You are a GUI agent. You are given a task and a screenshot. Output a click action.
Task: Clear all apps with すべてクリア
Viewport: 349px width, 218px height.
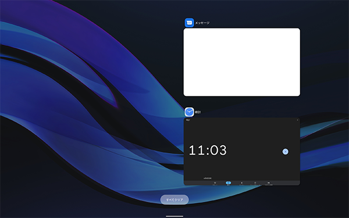pyautogui.click(x=174, y=200)
